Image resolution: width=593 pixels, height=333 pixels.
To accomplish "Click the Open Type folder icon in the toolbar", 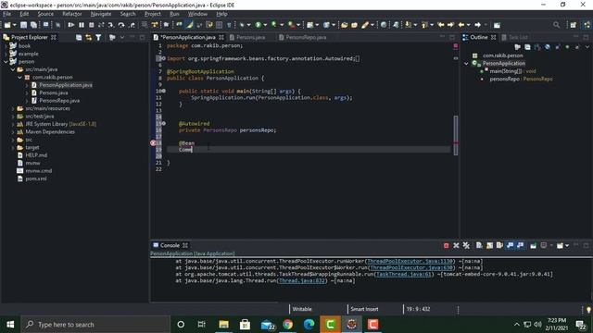I will click(x=345, y=25).
